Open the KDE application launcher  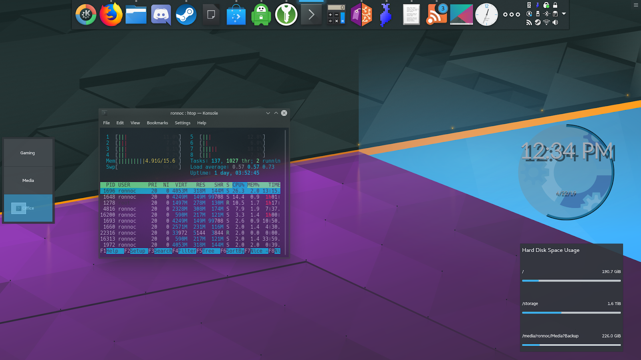[86, 15]
